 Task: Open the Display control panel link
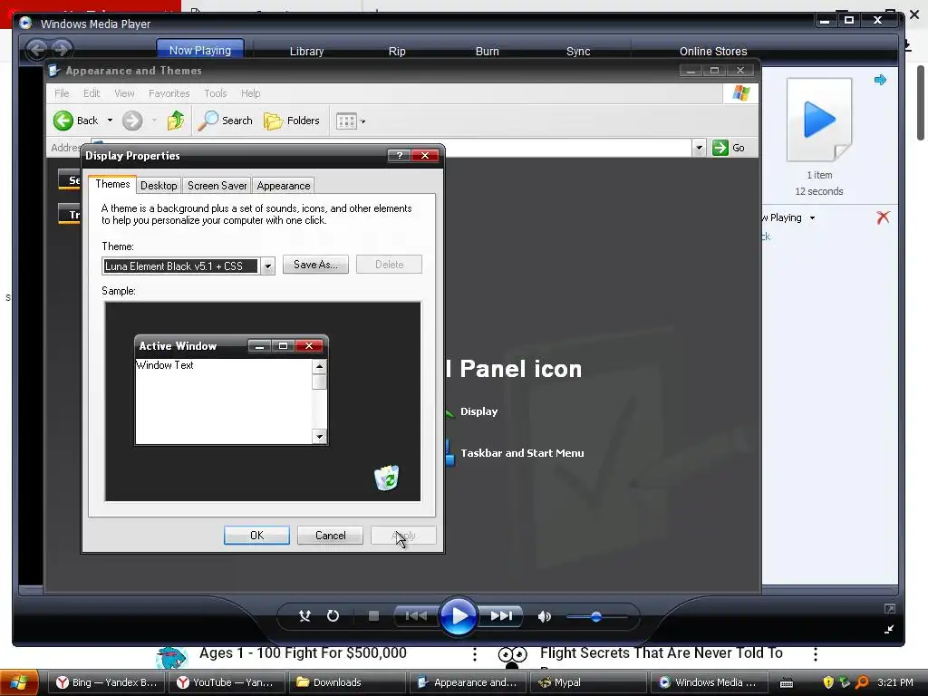coord(478,412)
